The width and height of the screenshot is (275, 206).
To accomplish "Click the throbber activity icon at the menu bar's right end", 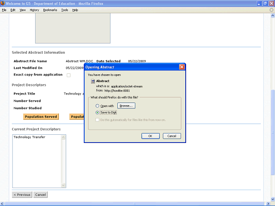I will tap(271, 10).
